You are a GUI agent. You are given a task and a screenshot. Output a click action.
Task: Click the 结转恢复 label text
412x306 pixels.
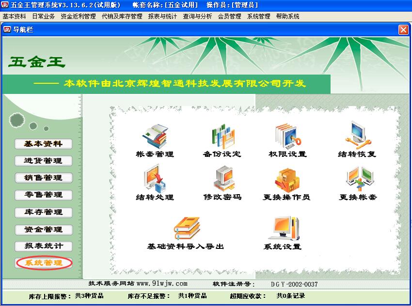[357, 154]
